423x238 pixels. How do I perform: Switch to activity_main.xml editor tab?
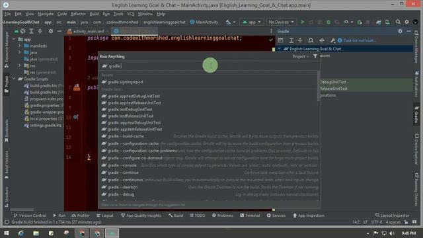(88, 31)
